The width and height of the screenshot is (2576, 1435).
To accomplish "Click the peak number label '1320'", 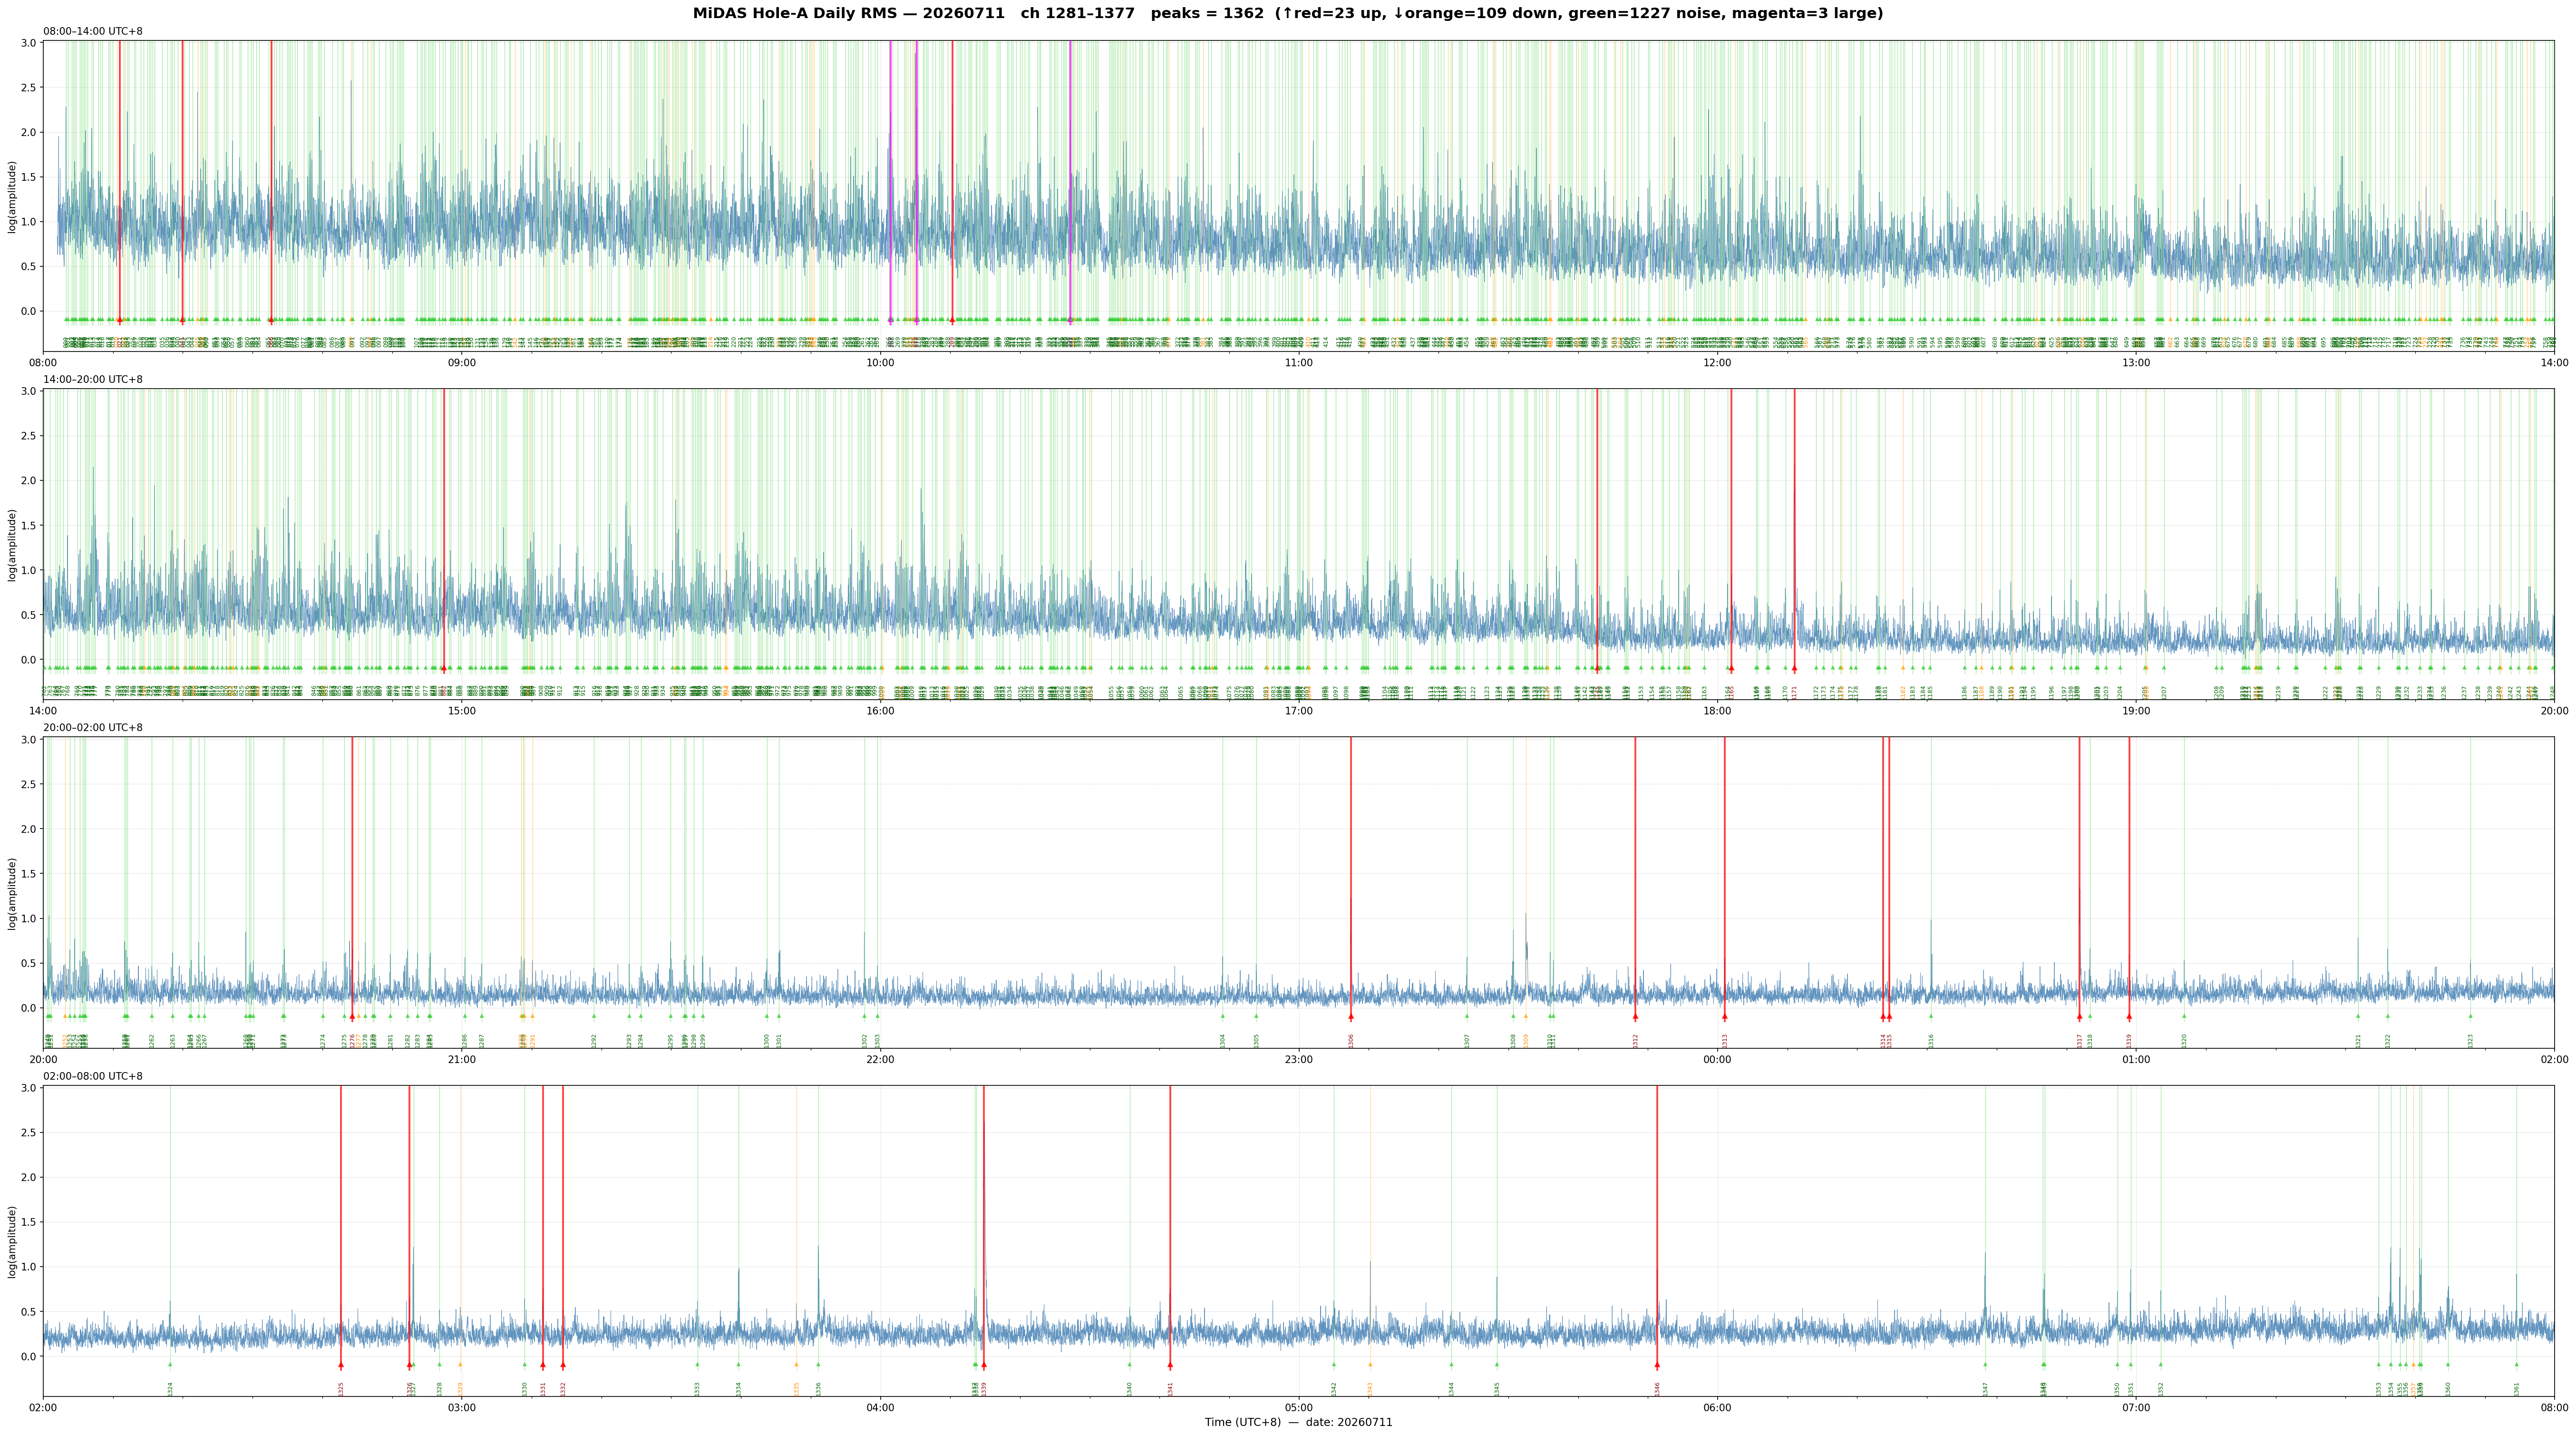I will coord(2184,1040).
